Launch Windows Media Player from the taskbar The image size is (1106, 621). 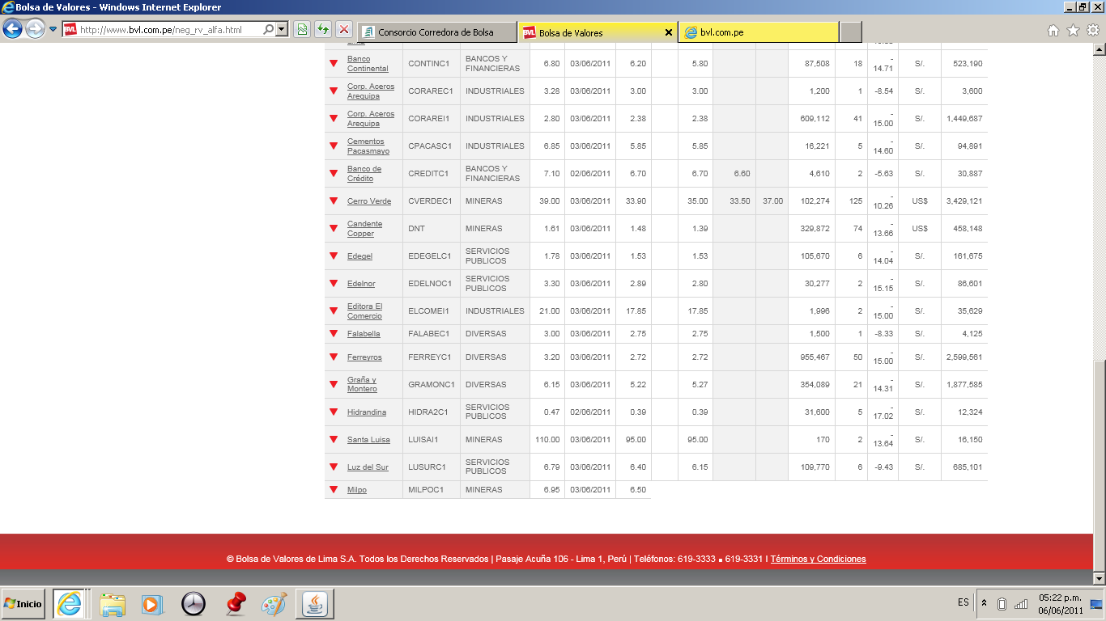pos(151,604)
